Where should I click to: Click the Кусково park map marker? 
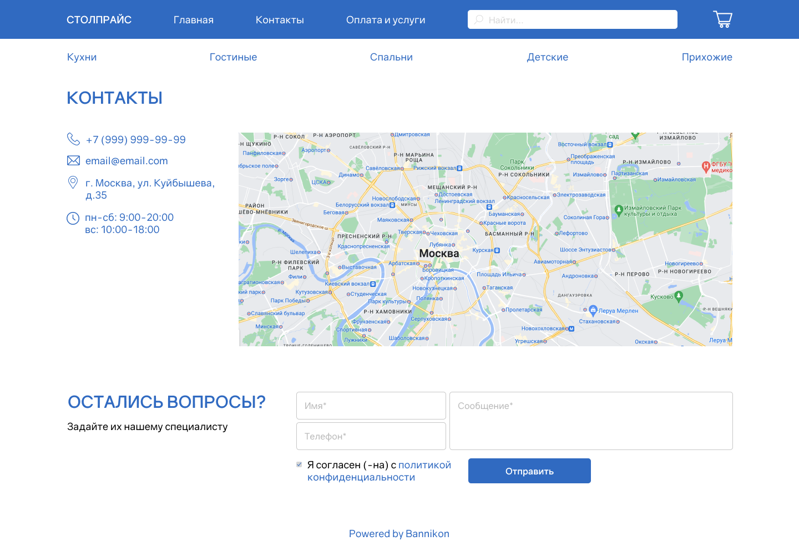point(678,296)
